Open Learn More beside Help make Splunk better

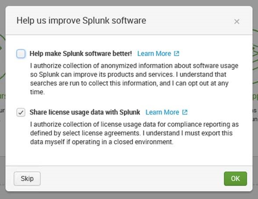click(154, 53)
